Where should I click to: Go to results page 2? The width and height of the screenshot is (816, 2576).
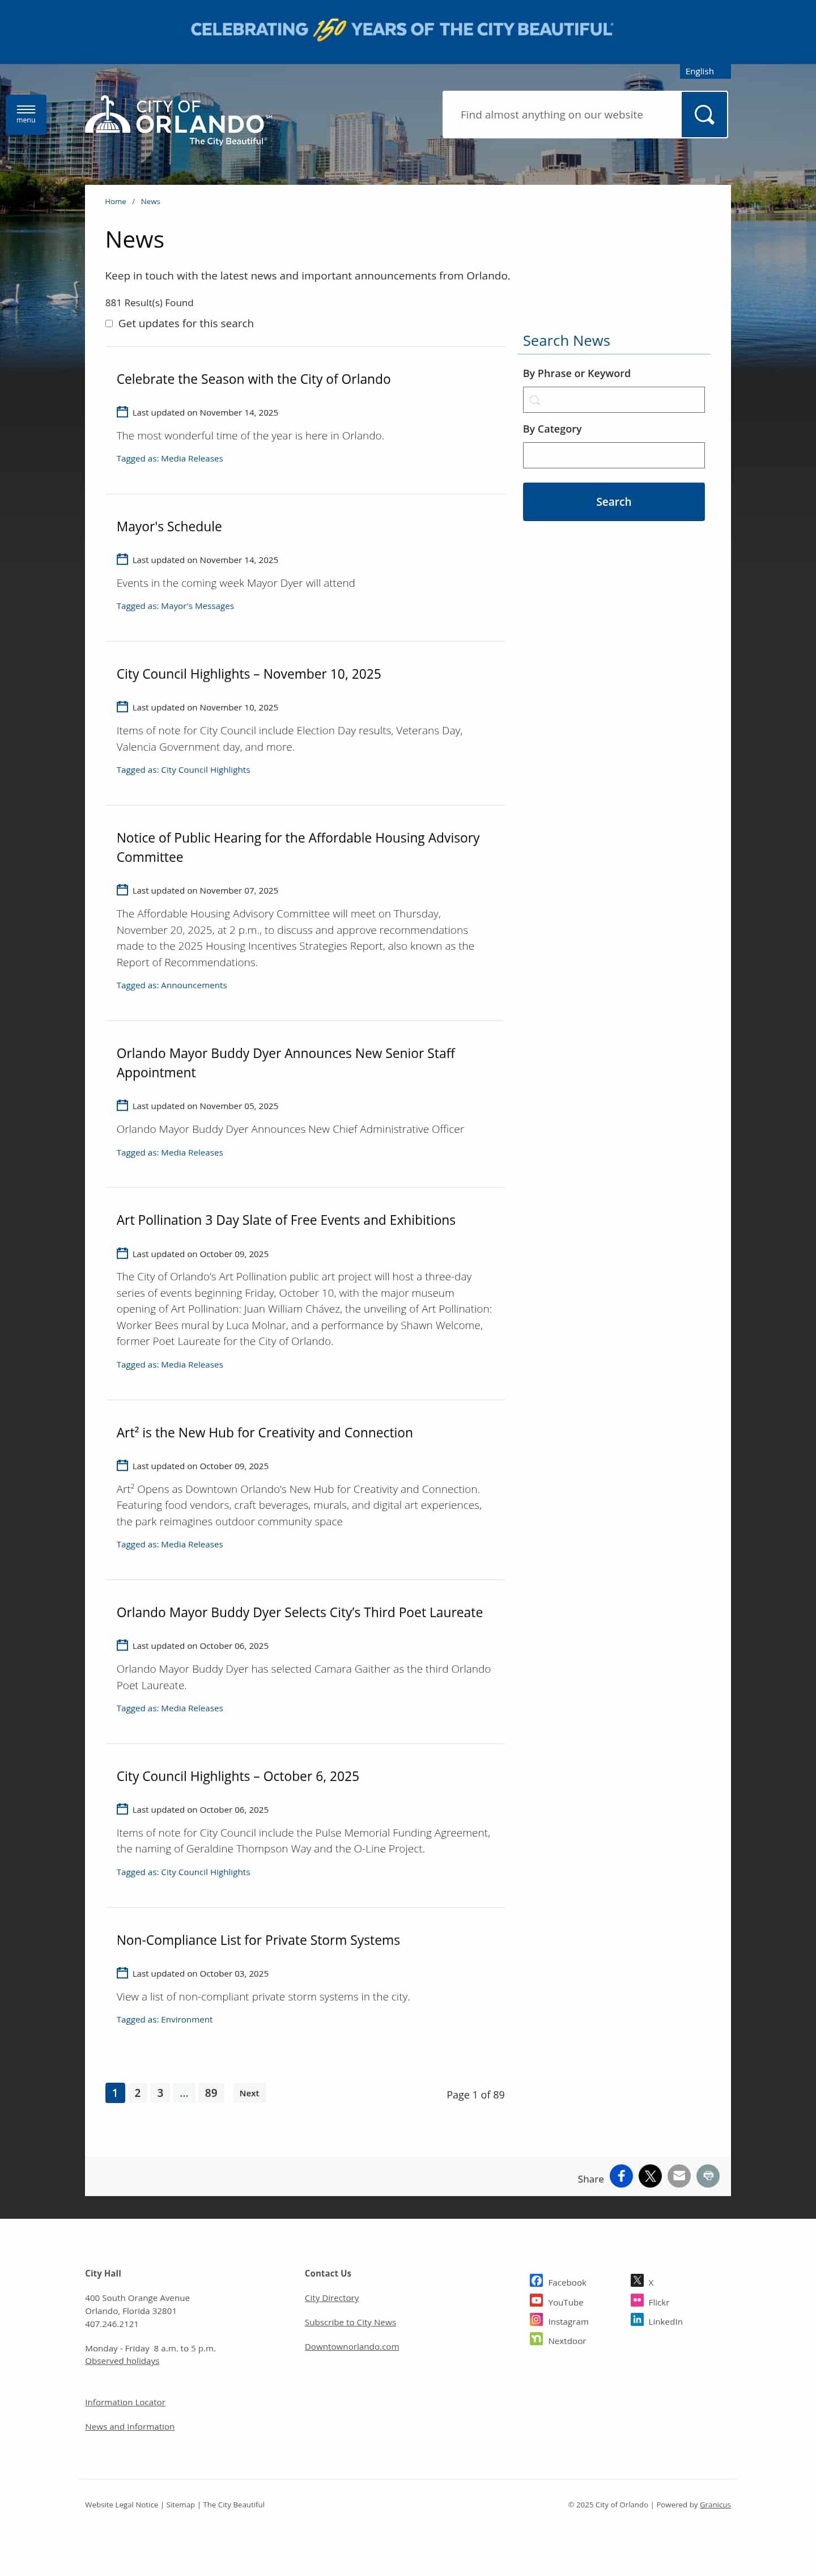pyautogui.click(x=138, y=2093)
